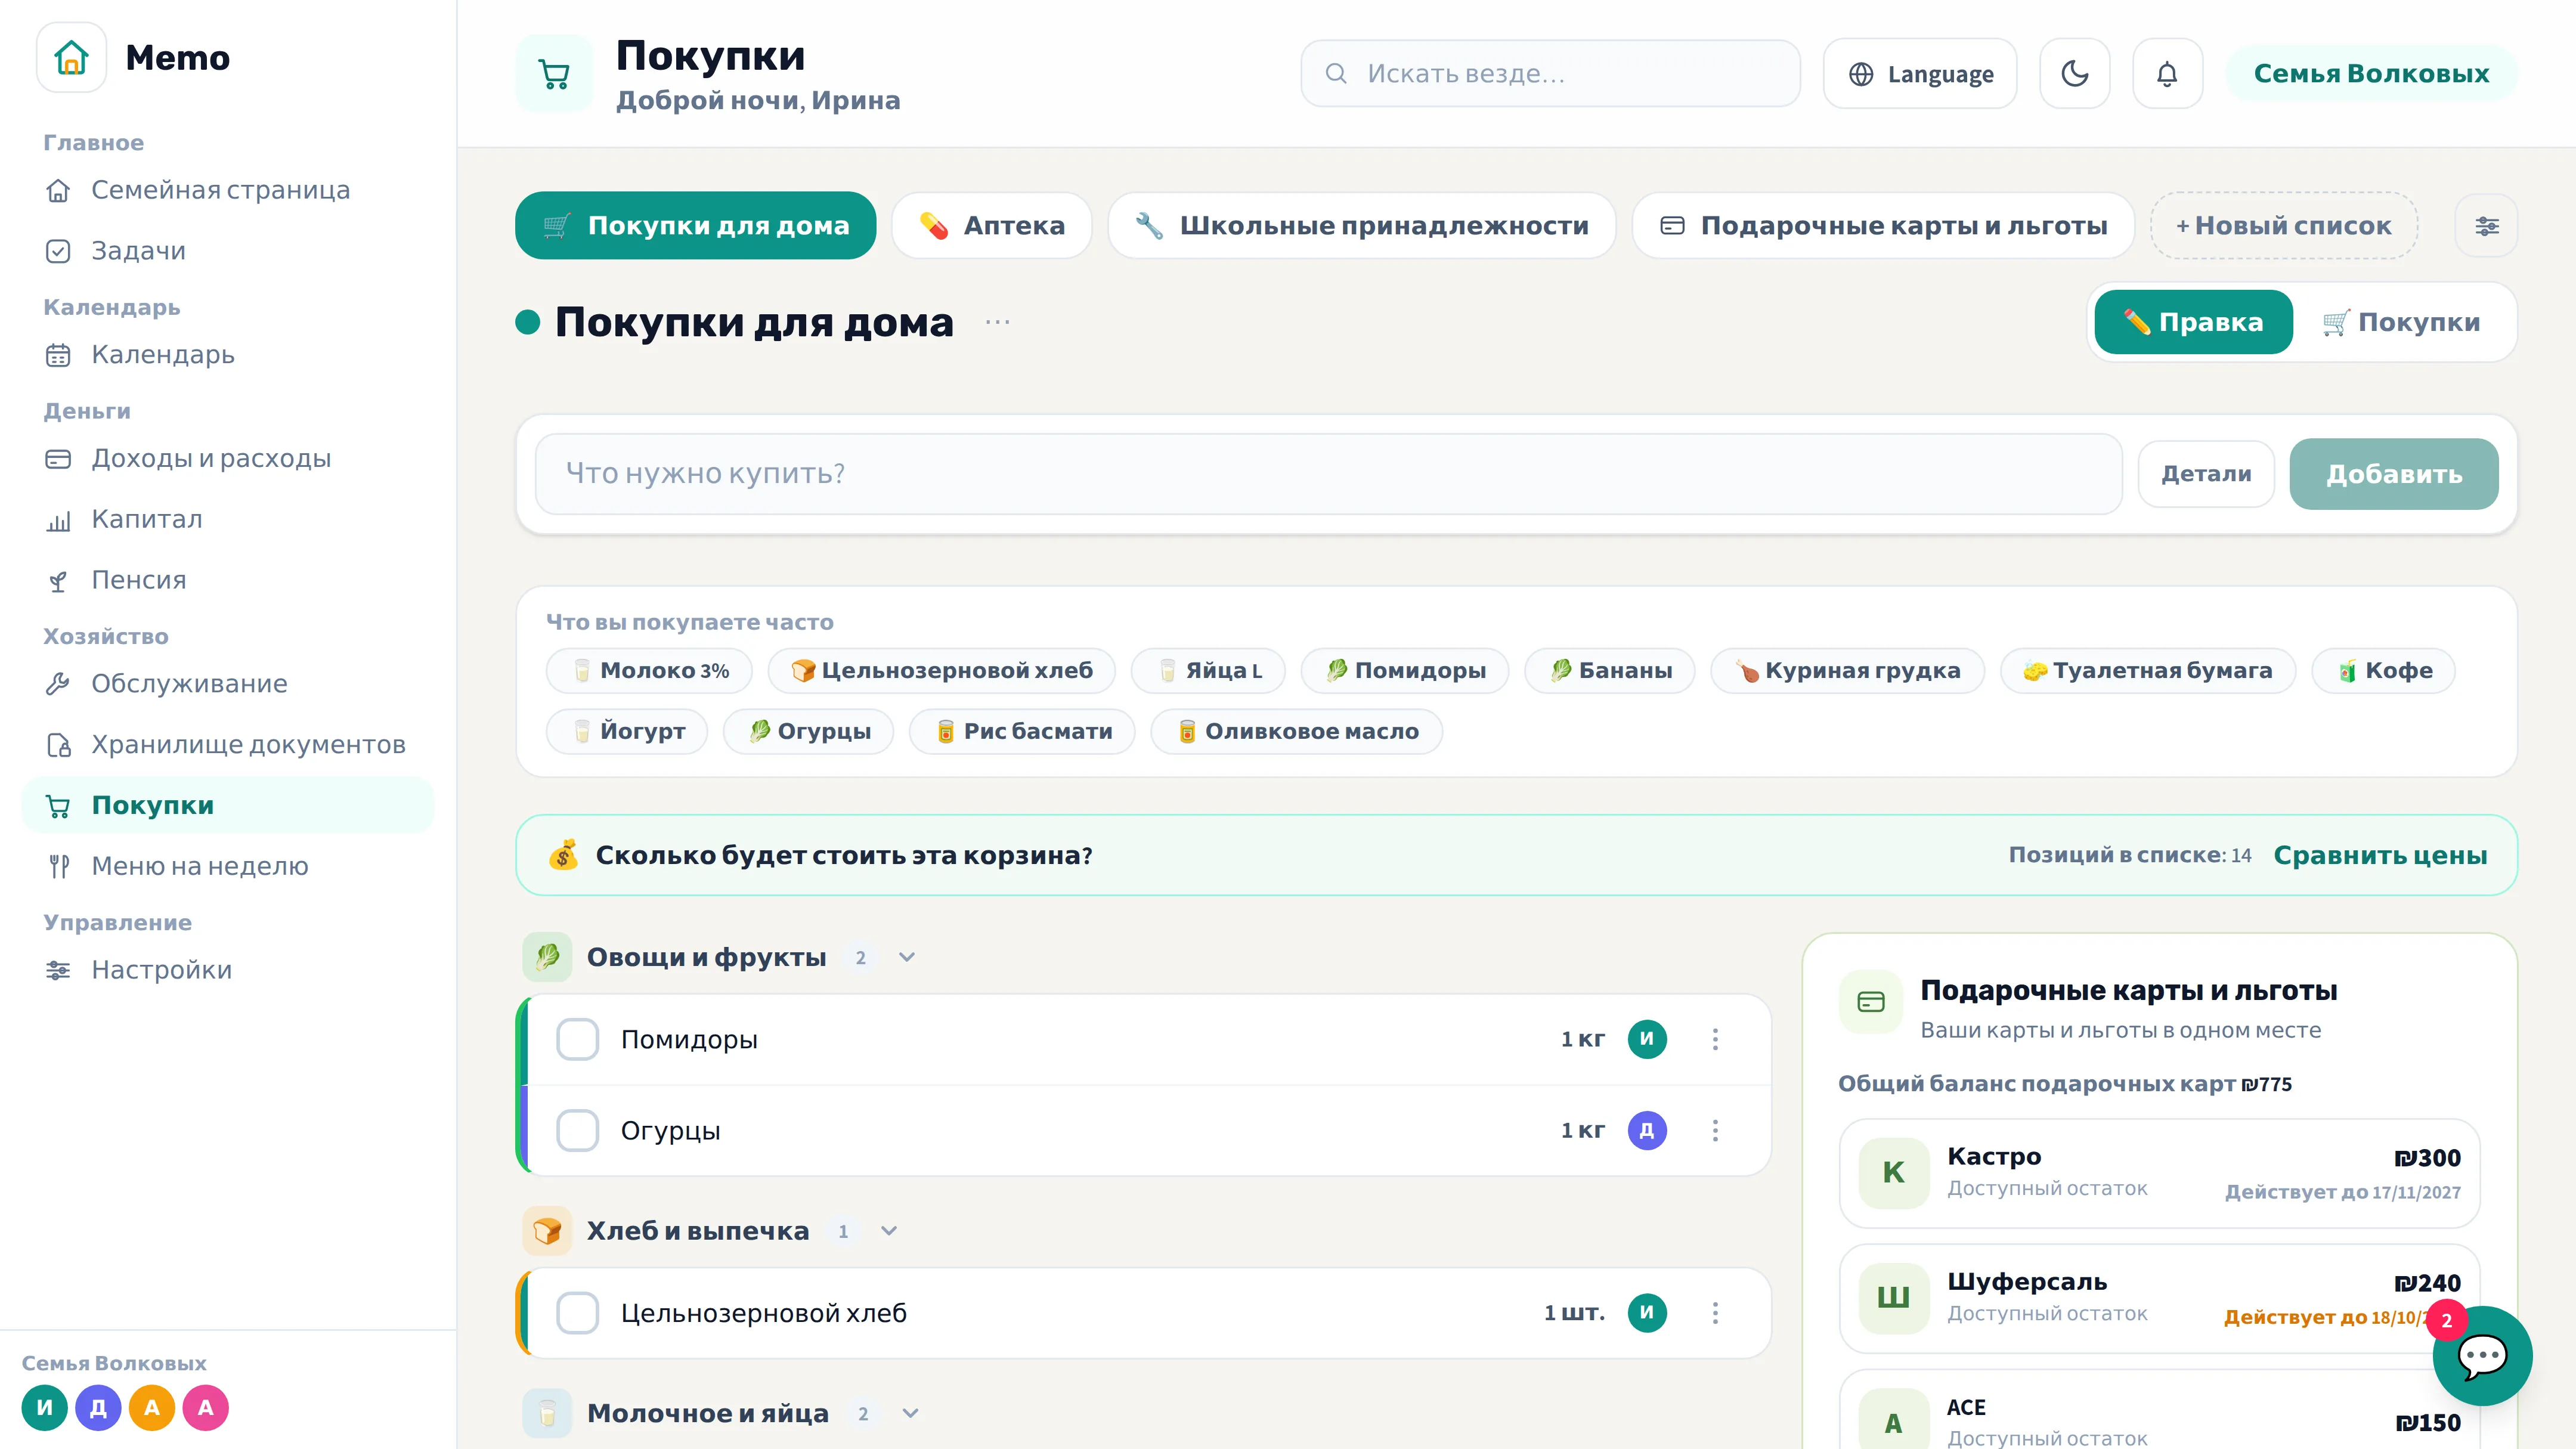
Task: Open Меню на неделю in sidebar
Action: tap(228, 866)
